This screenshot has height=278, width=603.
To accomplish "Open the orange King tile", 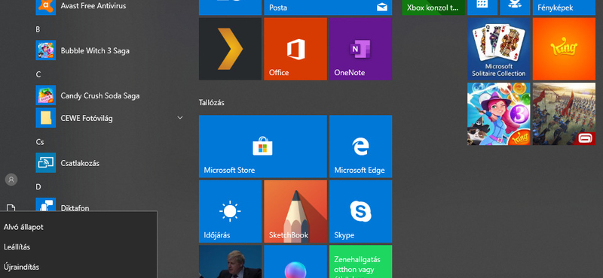I will (564, 49).
